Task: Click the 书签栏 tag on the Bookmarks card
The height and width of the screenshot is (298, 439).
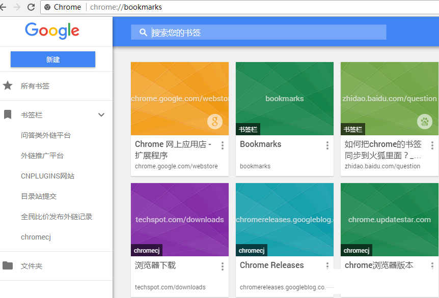Action: coord(248,129)
